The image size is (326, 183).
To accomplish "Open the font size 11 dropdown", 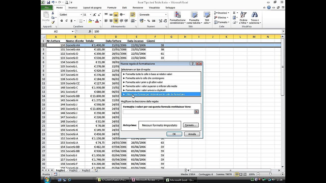I will [90, 15].
